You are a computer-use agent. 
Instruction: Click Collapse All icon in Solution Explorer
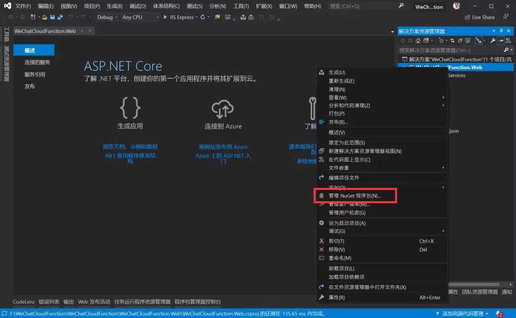460,41
